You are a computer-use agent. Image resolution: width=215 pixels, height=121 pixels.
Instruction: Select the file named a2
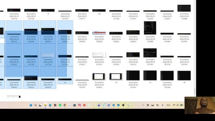click(116, 78)
